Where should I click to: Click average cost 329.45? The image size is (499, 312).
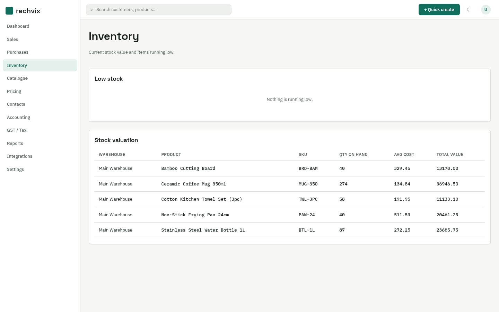pos(402,168)
